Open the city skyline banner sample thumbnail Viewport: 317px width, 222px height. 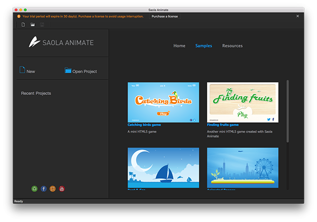tap(243, 168)
